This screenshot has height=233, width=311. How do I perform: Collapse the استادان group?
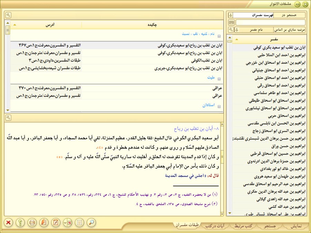coord(219,107)
